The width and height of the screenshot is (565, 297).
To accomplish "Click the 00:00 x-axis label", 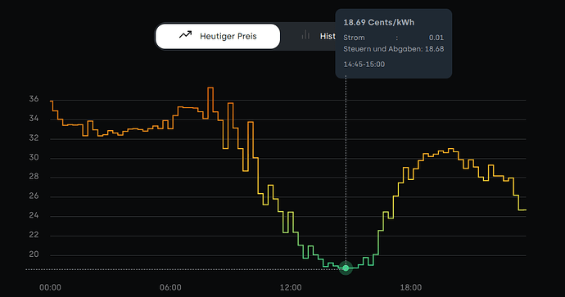I will pos(50,287).
